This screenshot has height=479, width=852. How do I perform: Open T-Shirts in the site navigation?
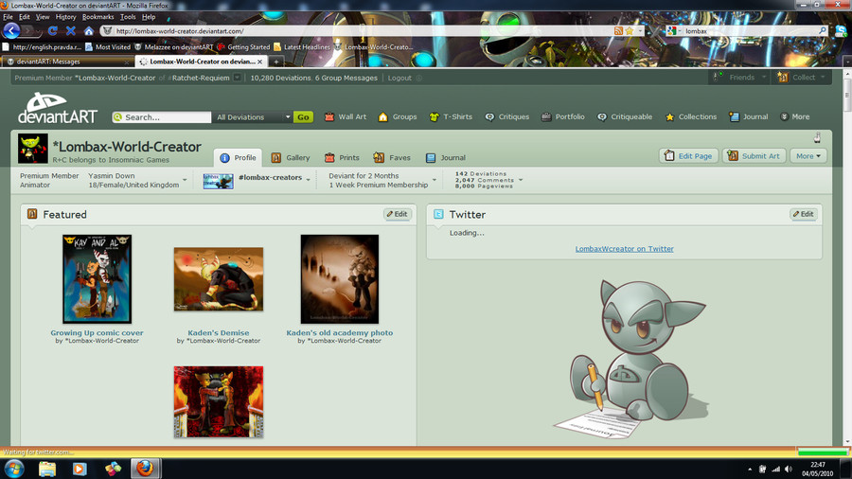[x=451, y=116]
